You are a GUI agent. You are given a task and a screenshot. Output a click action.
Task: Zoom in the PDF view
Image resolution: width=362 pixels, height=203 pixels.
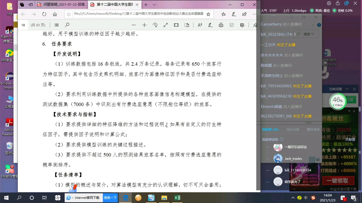pyautogui.click(x=144, y=25)
